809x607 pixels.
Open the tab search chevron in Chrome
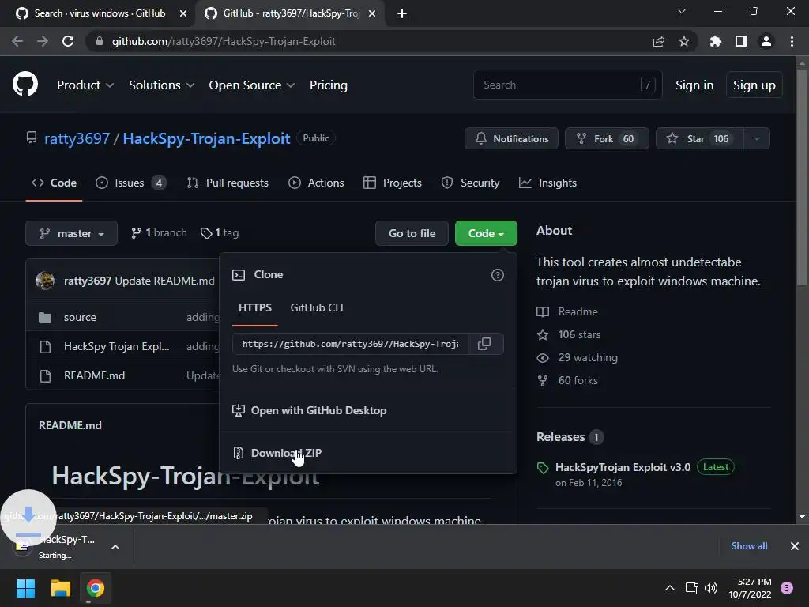(682, 11)
